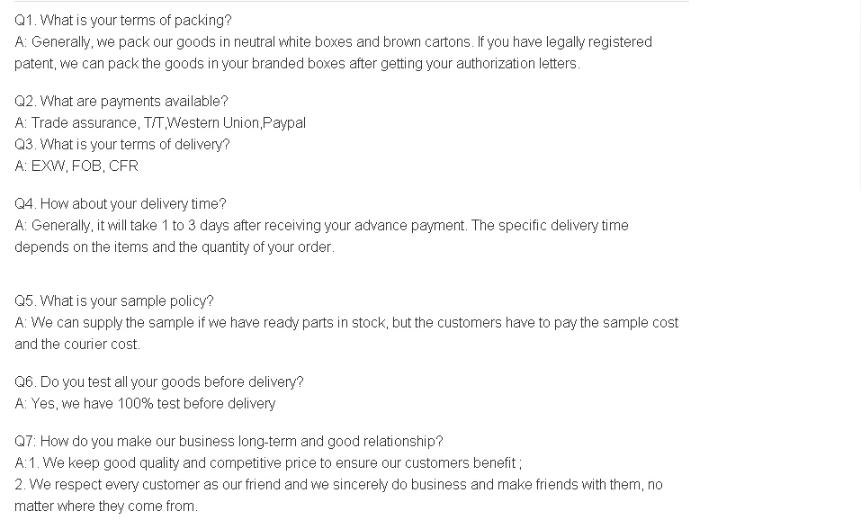Click the Q2 payments available question

point(121,101)
